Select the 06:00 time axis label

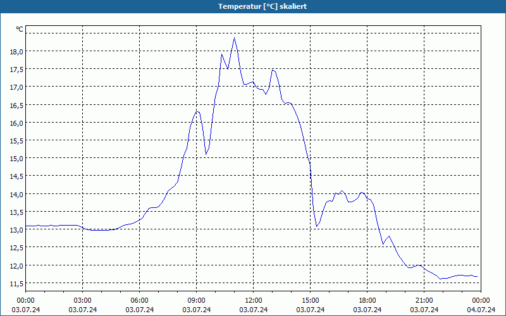pyautogui.click(x=139, y=301)
